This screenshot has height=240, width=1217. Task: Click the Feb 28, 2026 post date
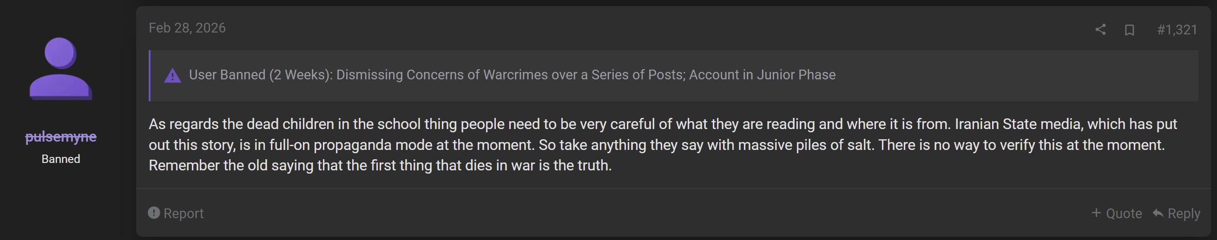pyautogui.click(x=187, y=28)
